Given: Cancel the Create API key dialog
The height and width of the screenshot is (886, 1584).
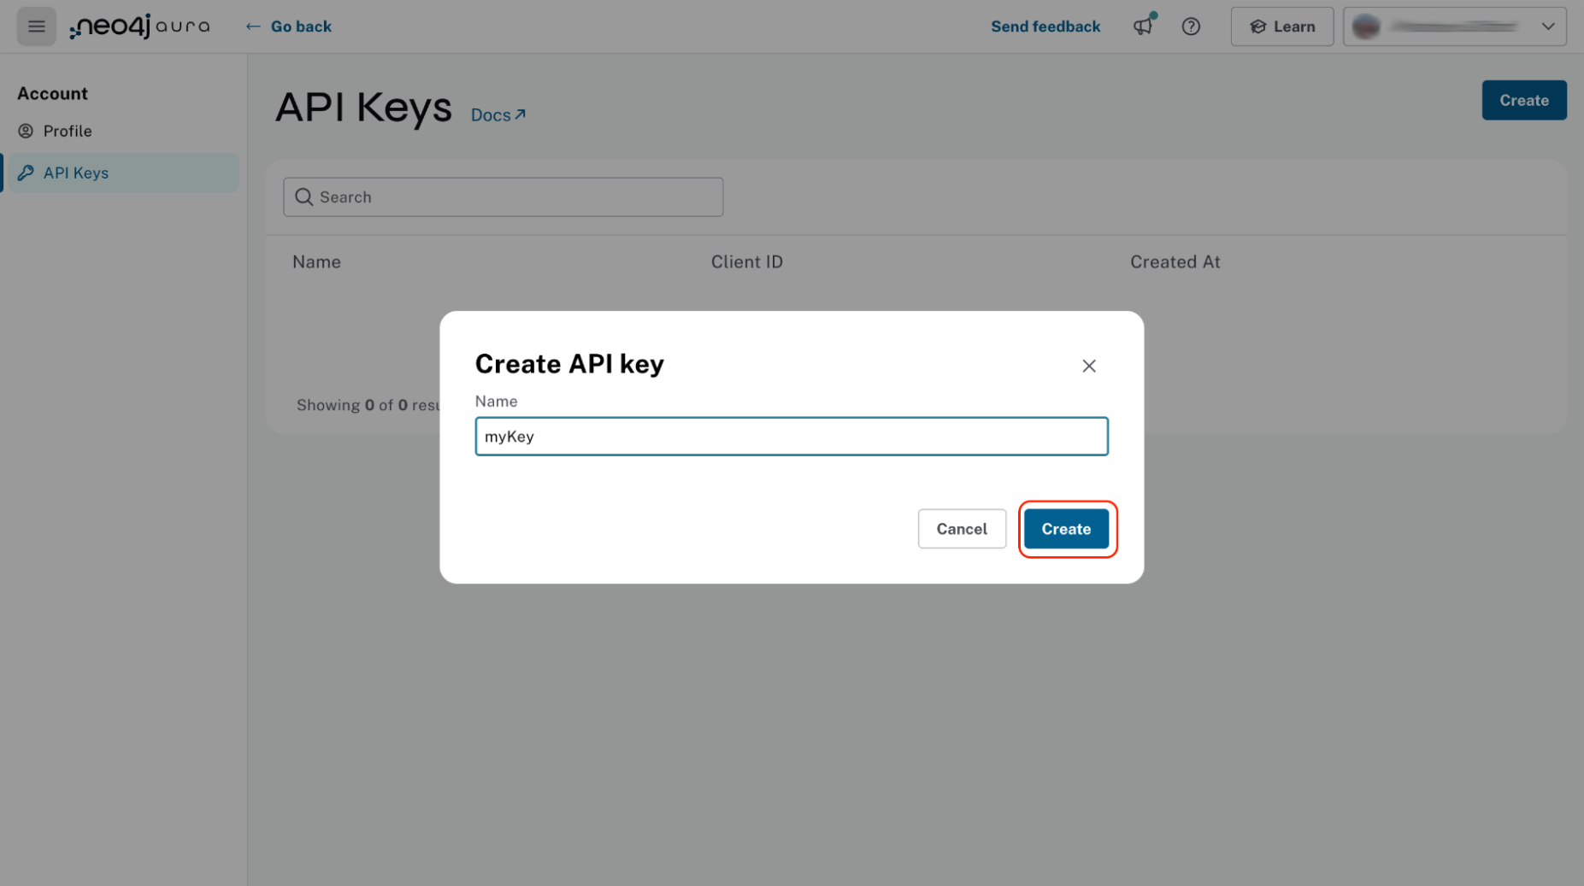Looking at the screenshot, I should tap(962, 529).
